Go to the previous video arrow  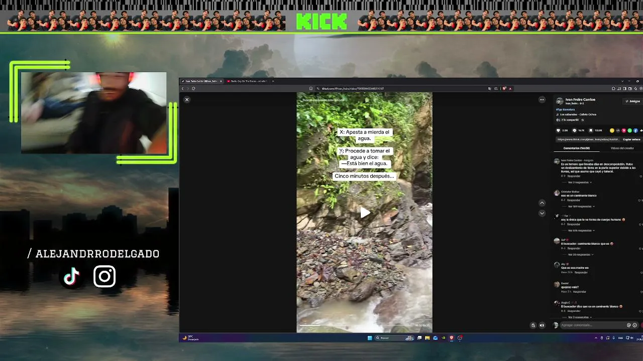(x=542, y=203)
